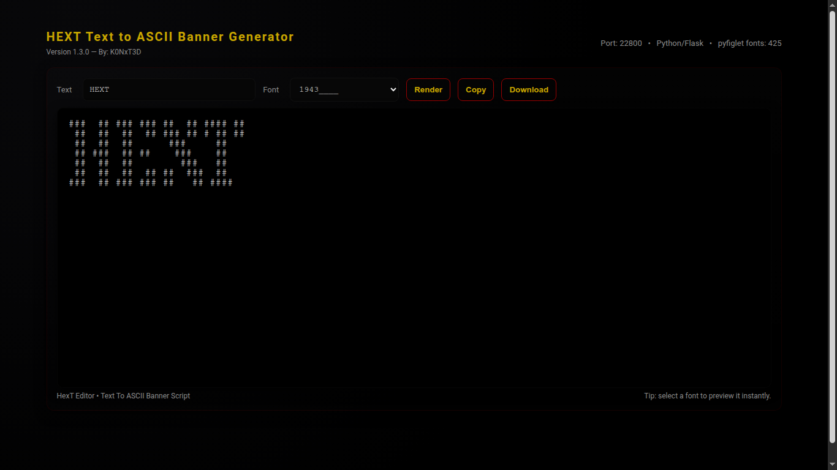The width and height of the screenshot is (837, 470).
Task: Click the HexT Editor footer link
Action: [75, 396]
